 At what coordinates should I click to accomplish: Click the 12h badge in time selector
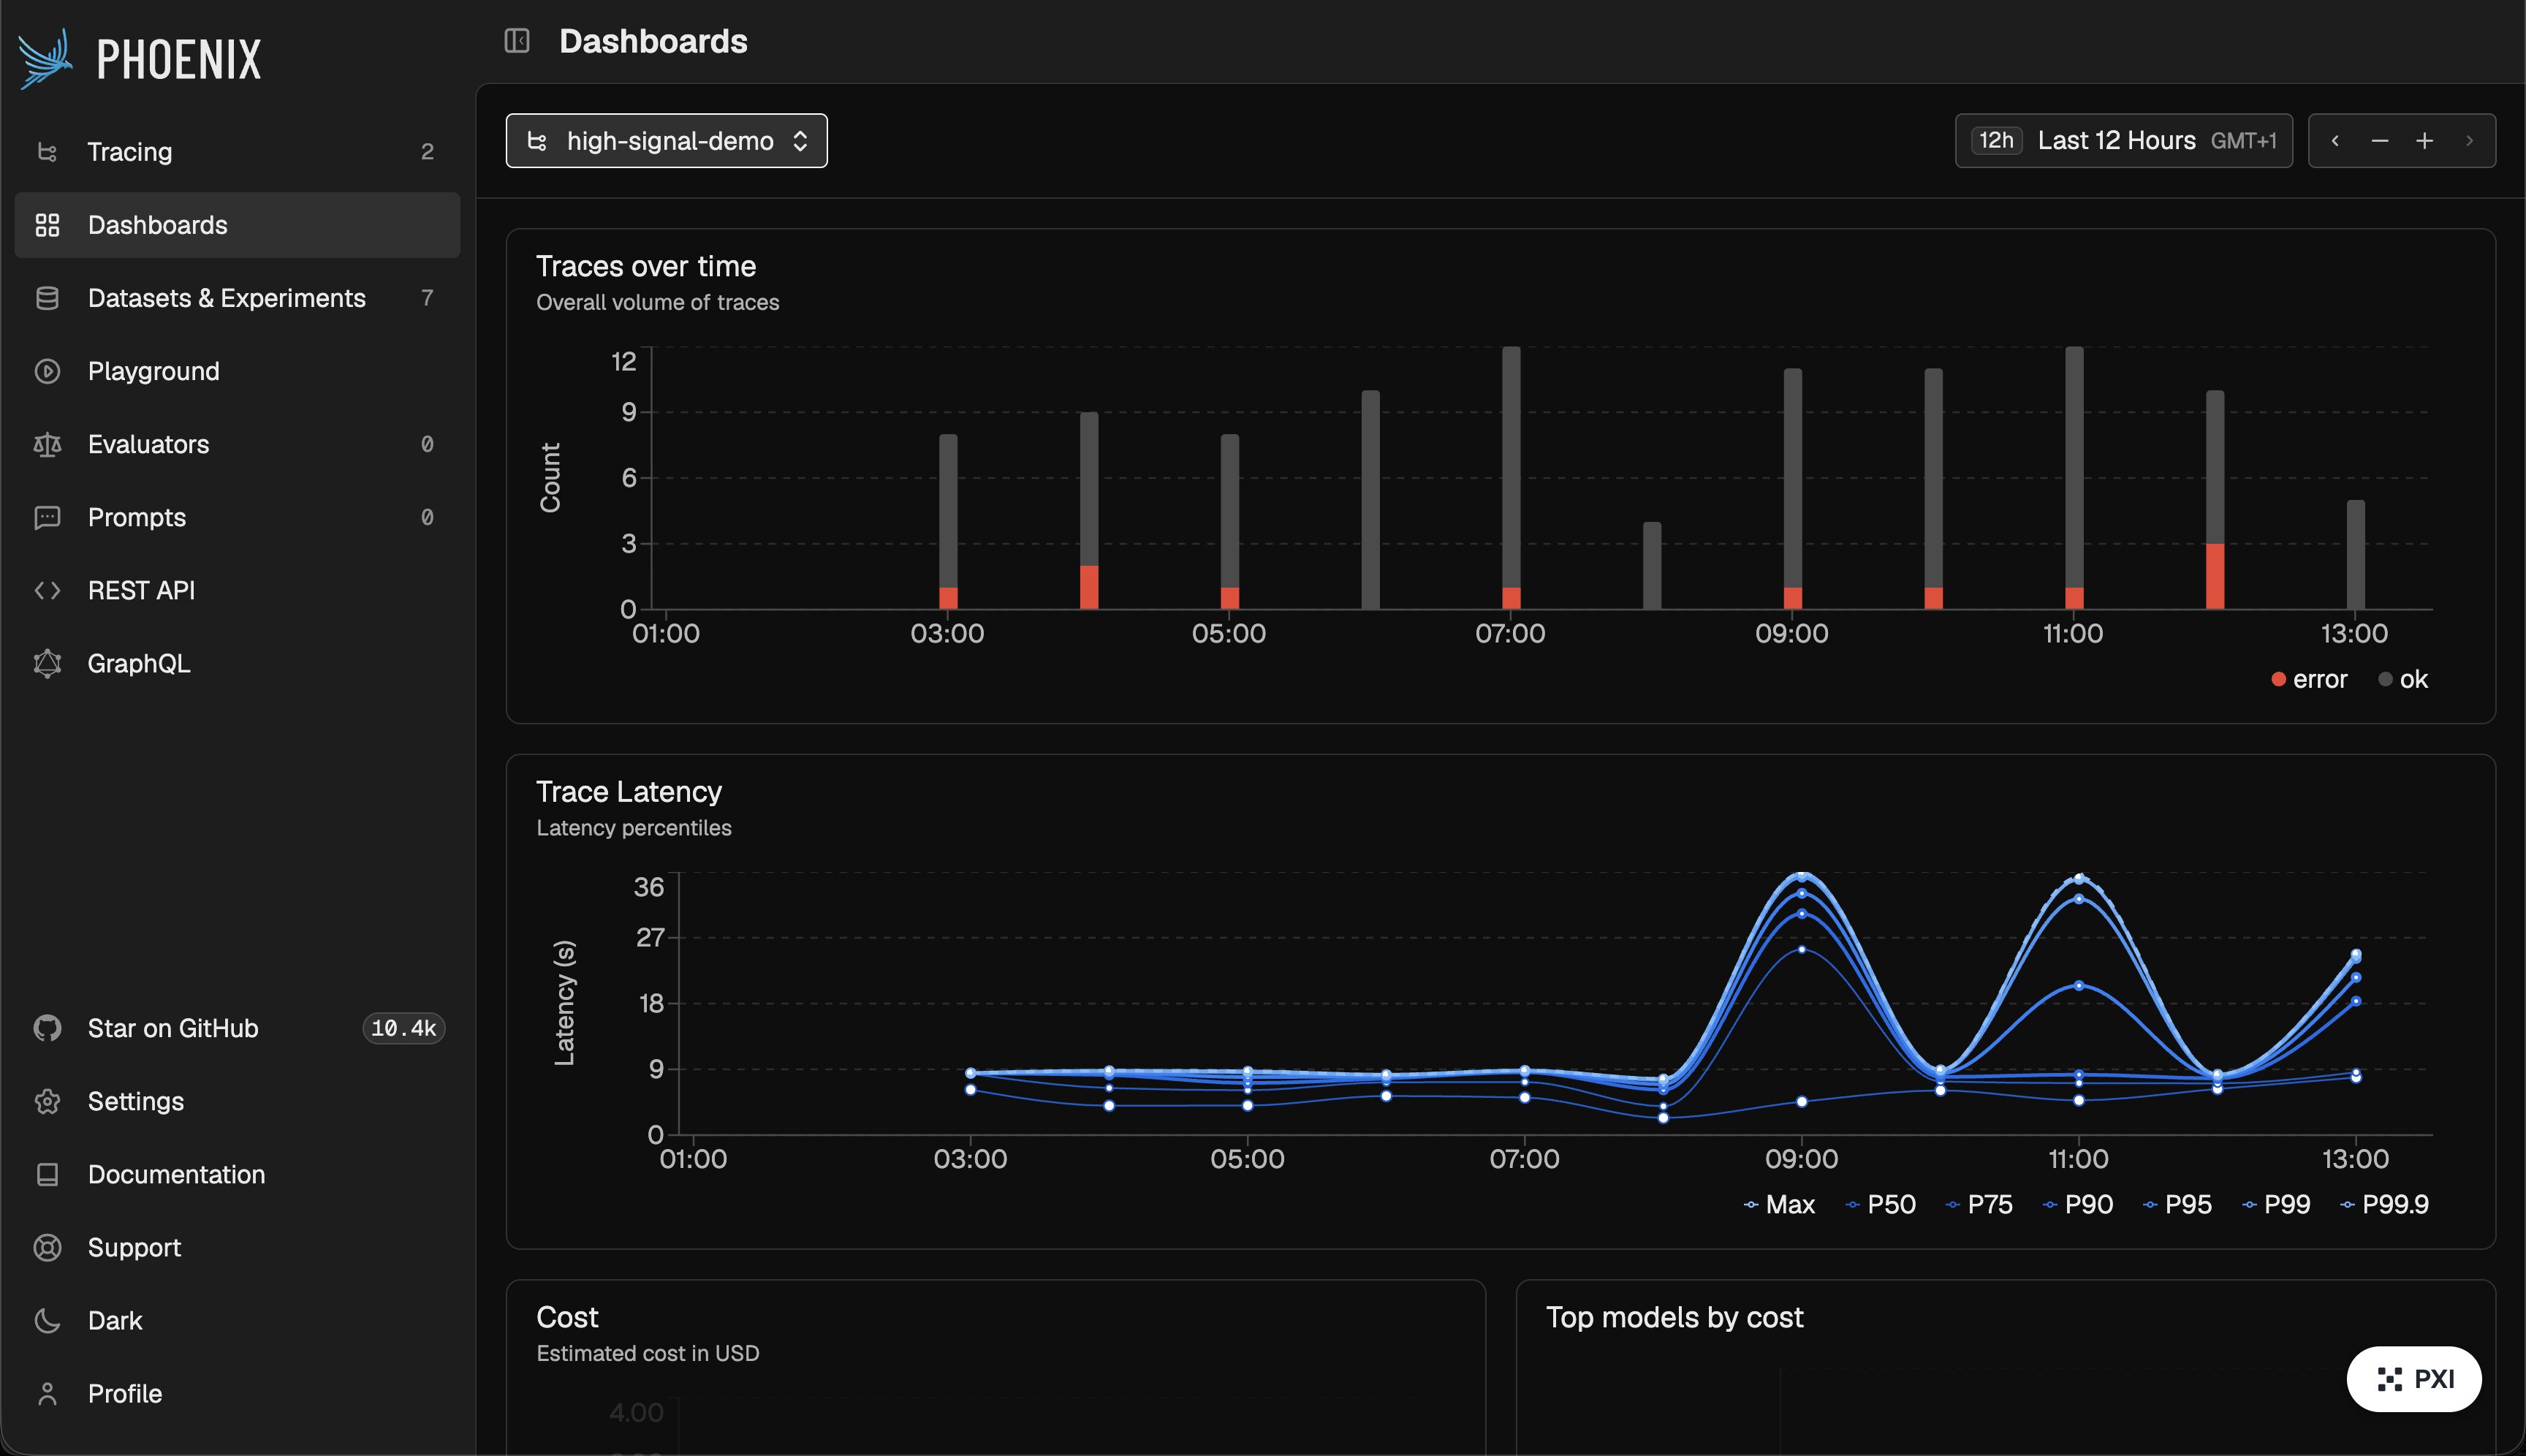tap(1996, 141)
